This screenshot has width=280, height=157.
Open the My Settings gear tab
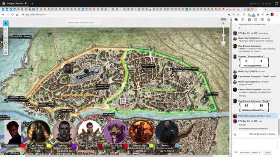(269, 20)
